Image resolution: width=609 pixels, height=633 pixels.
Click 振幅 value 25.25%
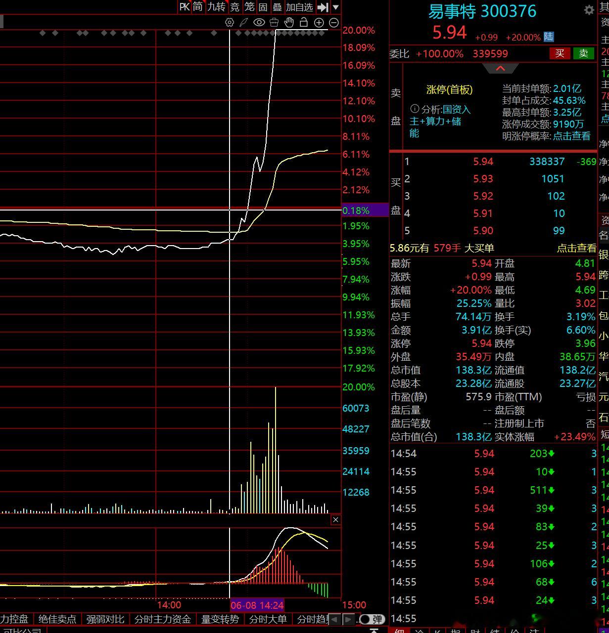tap(474, 303)
